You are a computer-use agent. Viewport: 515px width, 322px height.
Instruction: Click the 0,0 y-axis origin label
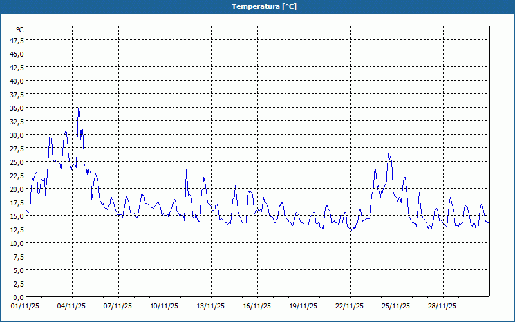click(x=17, y=297)
